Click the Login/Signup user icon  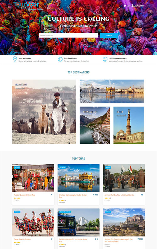(x=133, y=6)
